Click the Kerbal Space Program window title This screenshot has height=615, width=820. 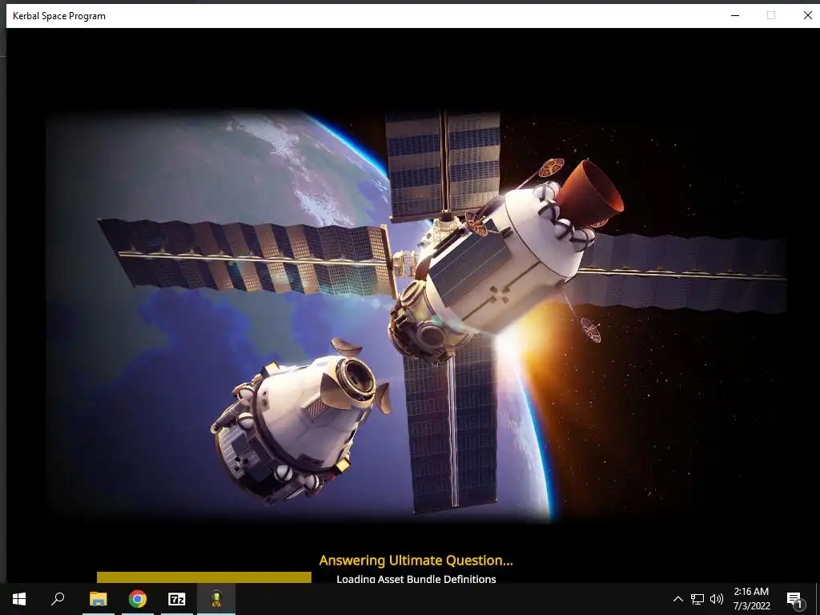click(x=59, y=16)
